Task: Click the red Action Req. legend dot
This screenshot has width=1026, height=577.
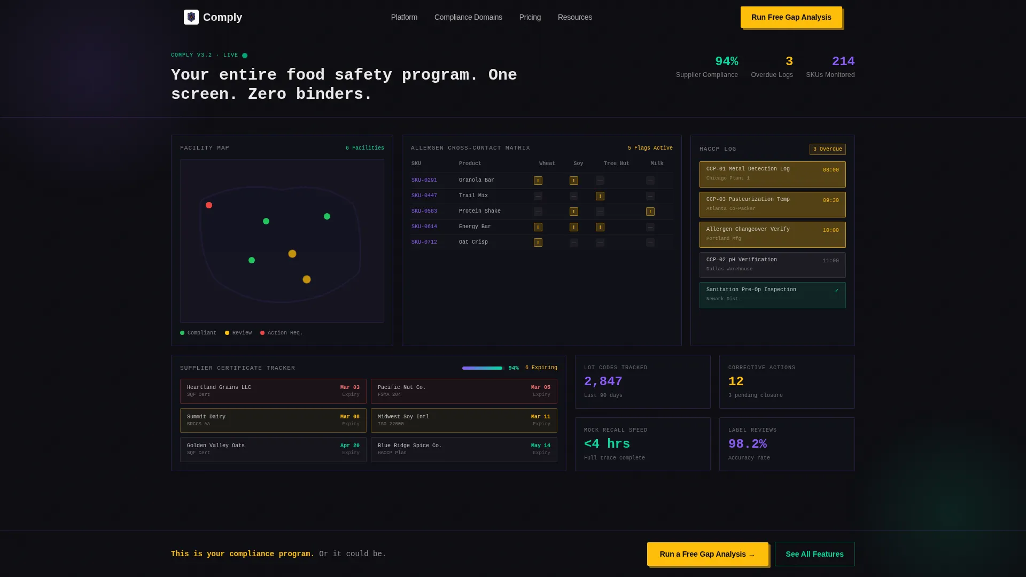Action: pyautogui.click(x=262, y=333)
